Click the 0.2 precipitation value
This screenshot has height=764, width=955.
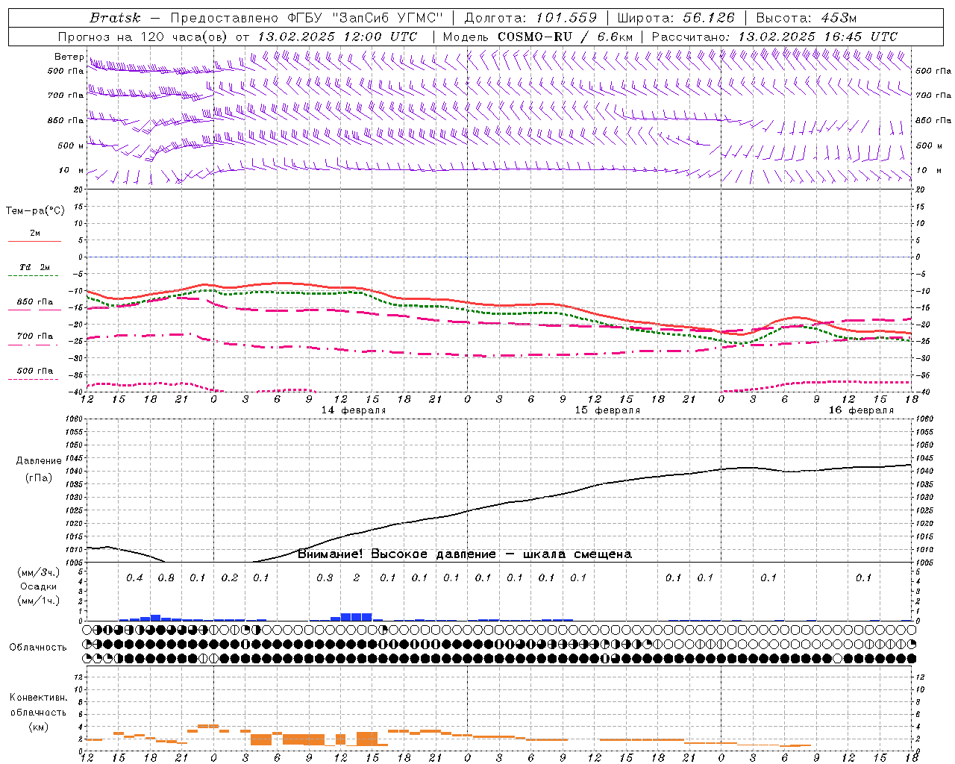click(230, 578)
